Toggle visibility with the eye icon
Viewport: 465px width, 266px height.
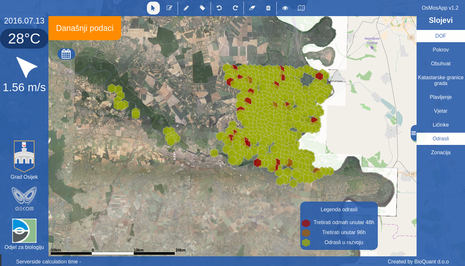click(285, 8)
